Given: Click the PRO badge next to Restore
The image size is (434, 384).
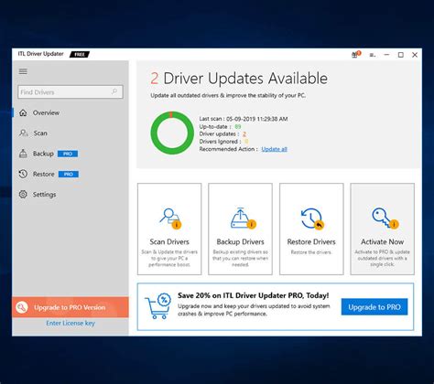Looking at the screenshot, I should click(69, 174).
